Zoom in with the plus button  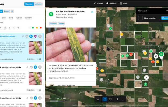click(x=117, y=99)
